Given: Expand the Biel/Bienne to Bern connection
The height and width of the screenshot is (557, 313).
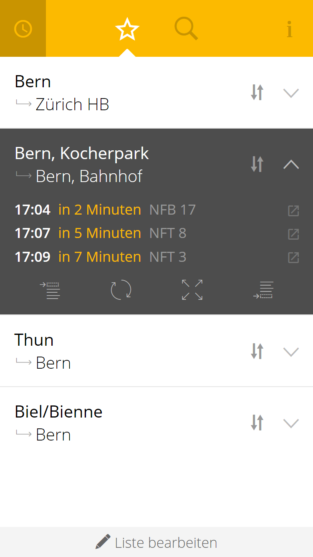Looking at the screenshot, I should (291, 423).
